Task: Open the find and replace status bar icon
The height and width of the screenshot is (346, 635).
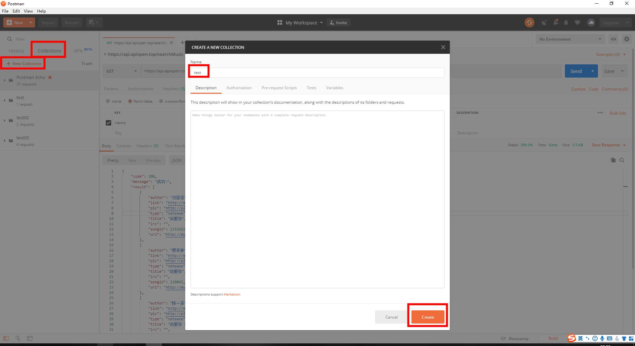Action: [x=18, y=338]
